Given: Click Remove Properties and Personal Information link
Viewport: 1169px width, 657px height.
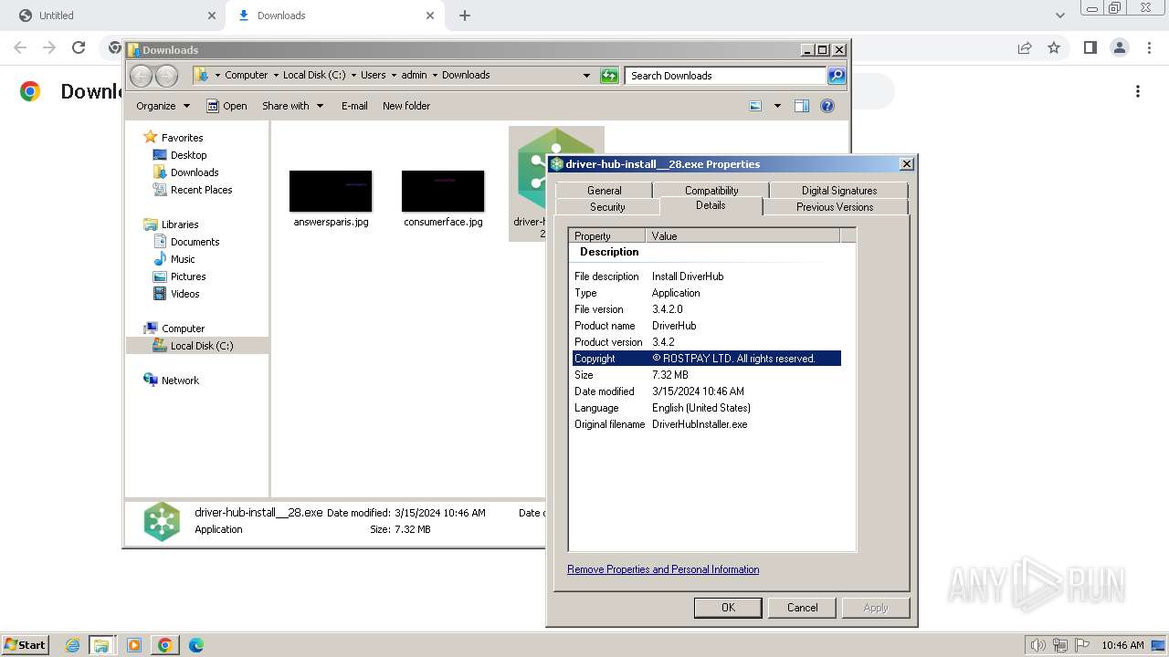Looking at the screenshot, I should point(663,569).
